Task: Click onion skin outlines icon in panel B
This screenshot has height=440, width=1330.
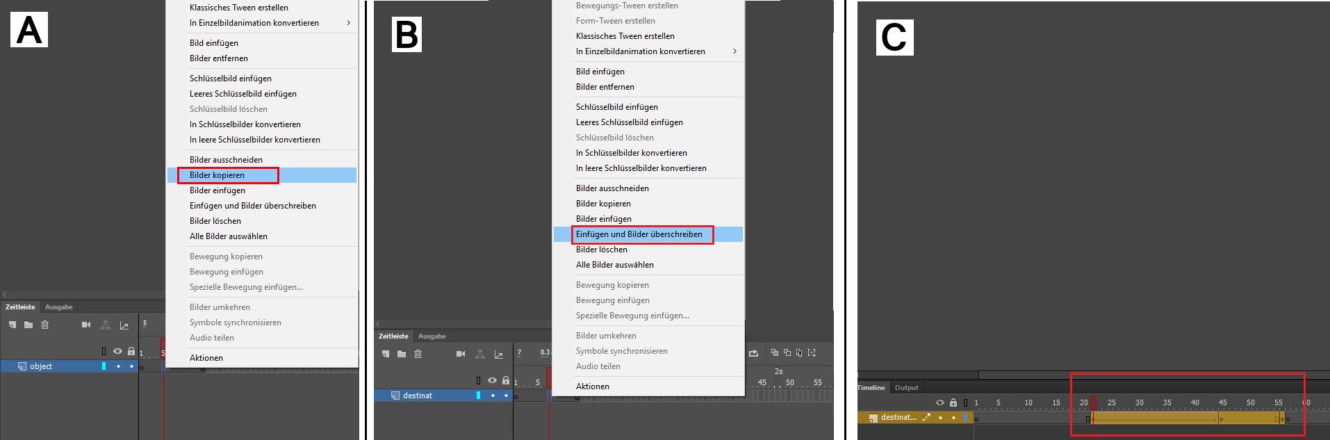Action: 787,352
